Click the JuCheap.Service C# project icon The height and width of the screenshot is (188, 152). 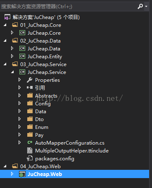pyautogui.click(x=22, y=72)
